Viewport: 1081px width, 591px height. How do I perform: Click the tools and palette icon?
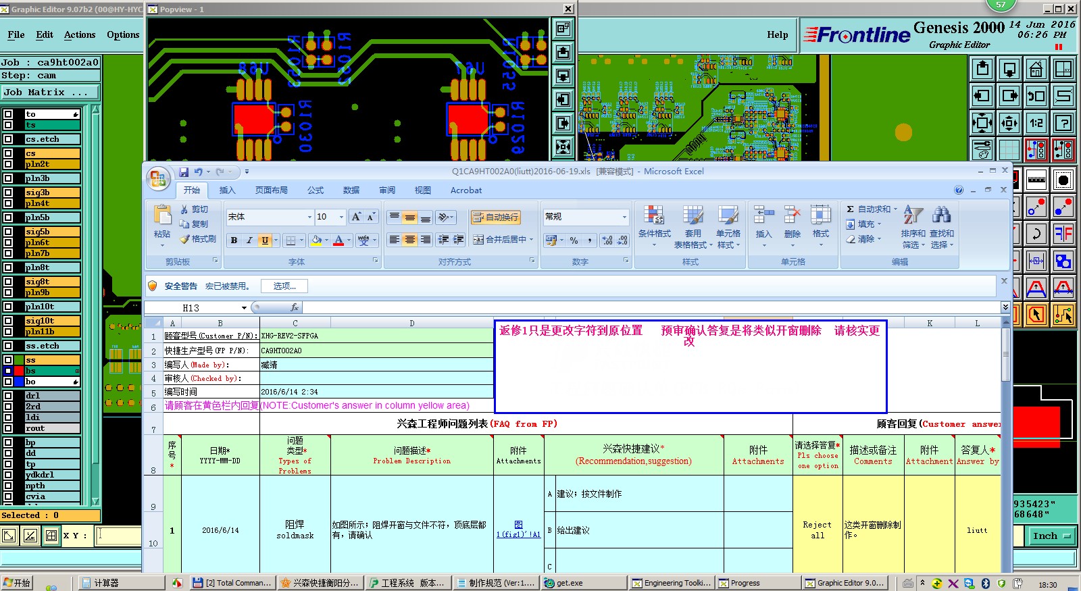(982, 149)
